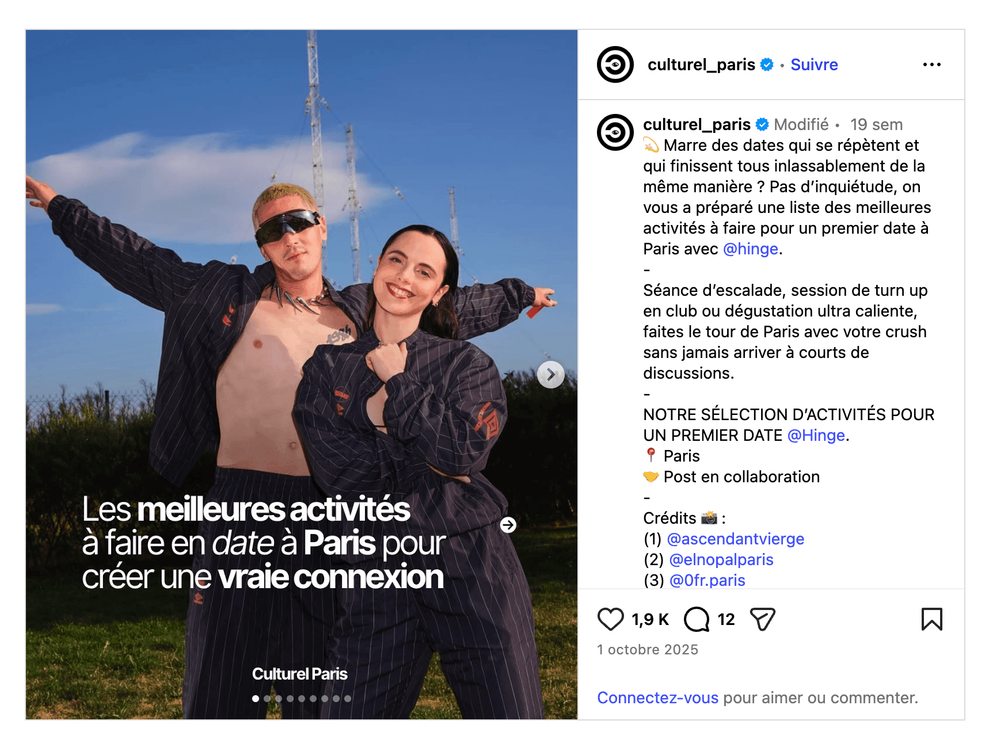Open the @0fr.paris credit link

click(707, 580)
